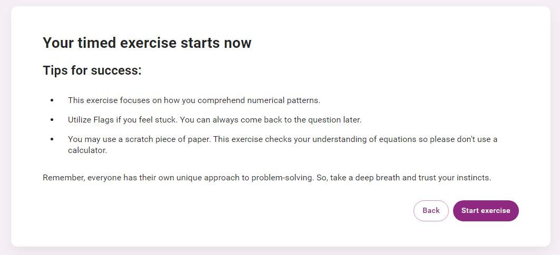Click the Start exercise button
This screenshot has height=255, width=560.
click(x=486, y=211)
